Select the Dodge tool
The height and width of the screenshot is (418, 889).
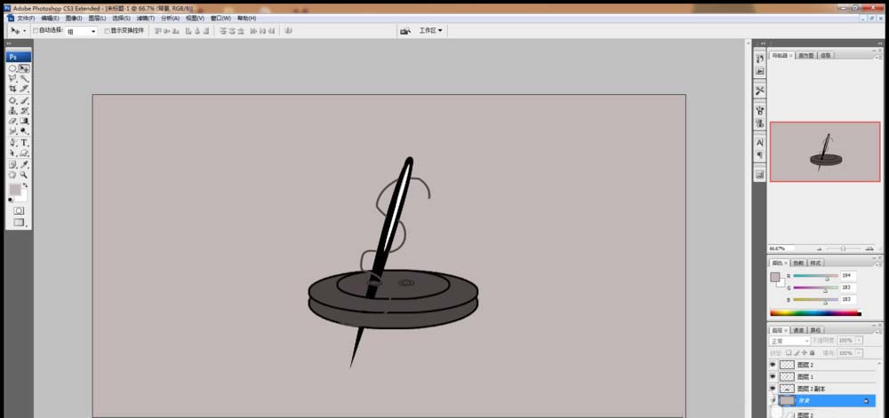click(24, 130)
